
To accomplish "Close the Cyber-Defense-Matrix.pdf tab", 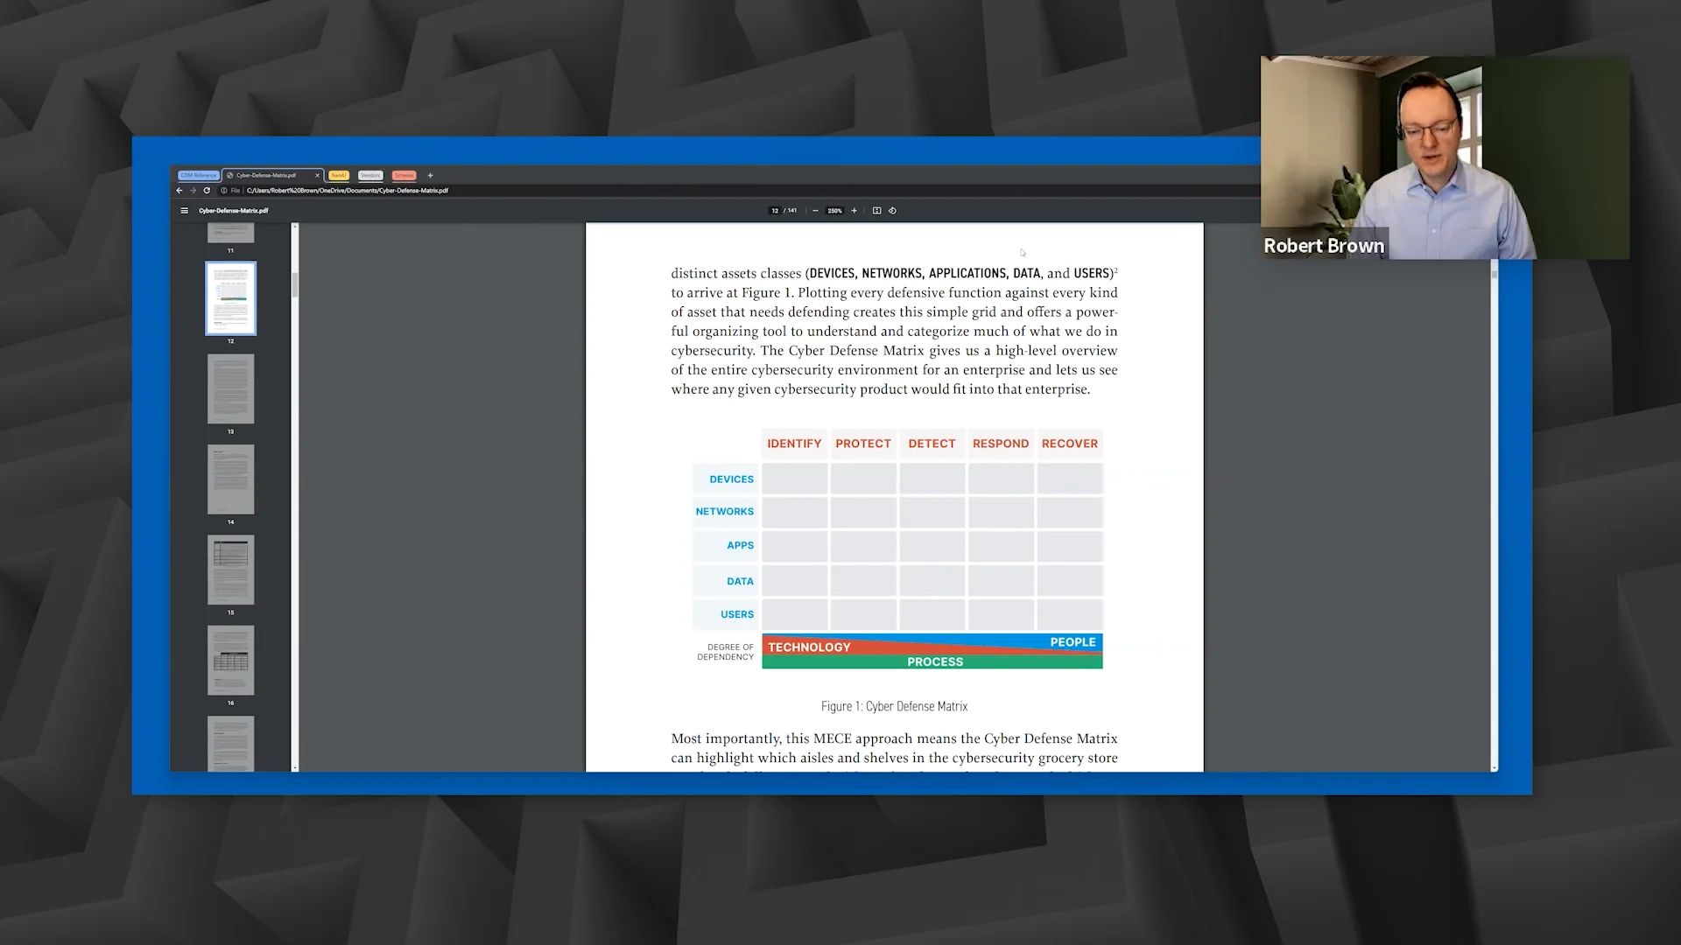I will click(x=317, y=176).
